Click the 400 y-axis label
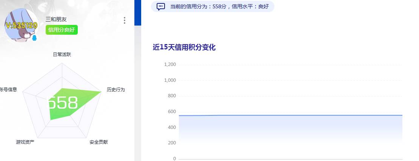Screen dimensions: 419x161 172,127
